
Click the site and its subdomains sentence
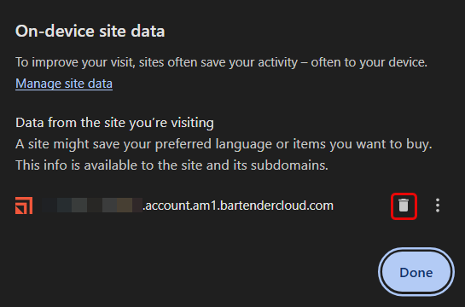click(x=172, y=165)
